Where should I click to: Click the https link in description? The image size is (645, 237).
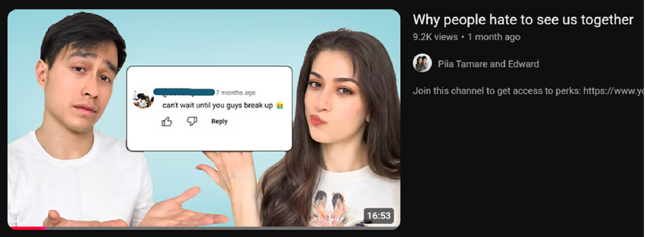pos(613,91)
